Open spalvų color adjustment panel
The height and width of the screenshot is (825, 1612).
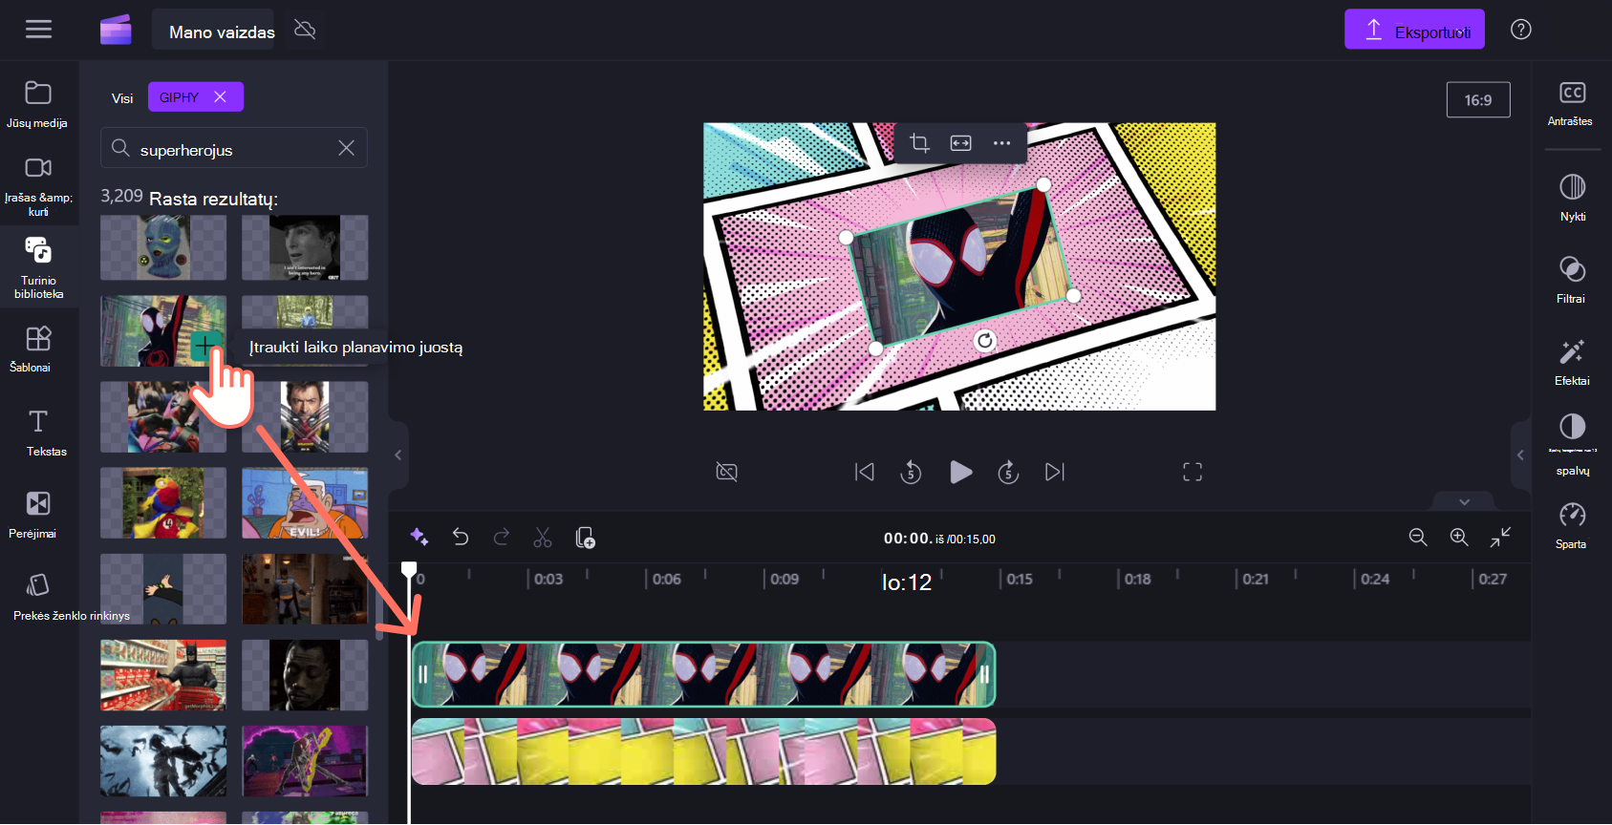(1572, 444)
